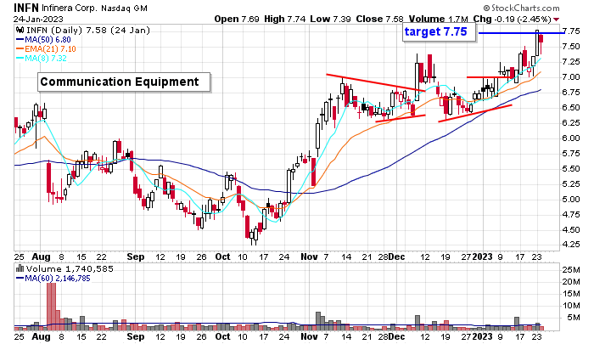Click the 7.50 price axis label

tap(571, 46)
